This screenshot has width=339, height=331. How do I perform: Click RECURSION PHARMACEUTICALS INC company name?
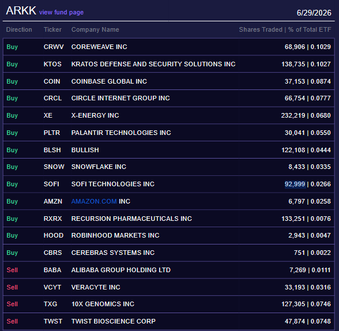131,219
